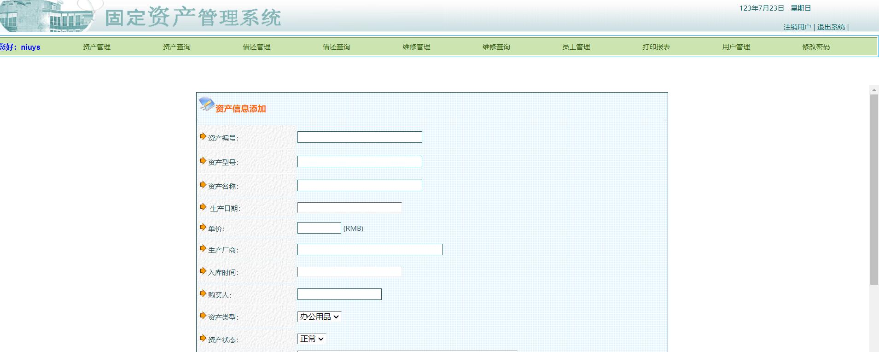Focus the 购买人 input field
The width and height of the screenshot is (879, 352).
click(339, 294)
